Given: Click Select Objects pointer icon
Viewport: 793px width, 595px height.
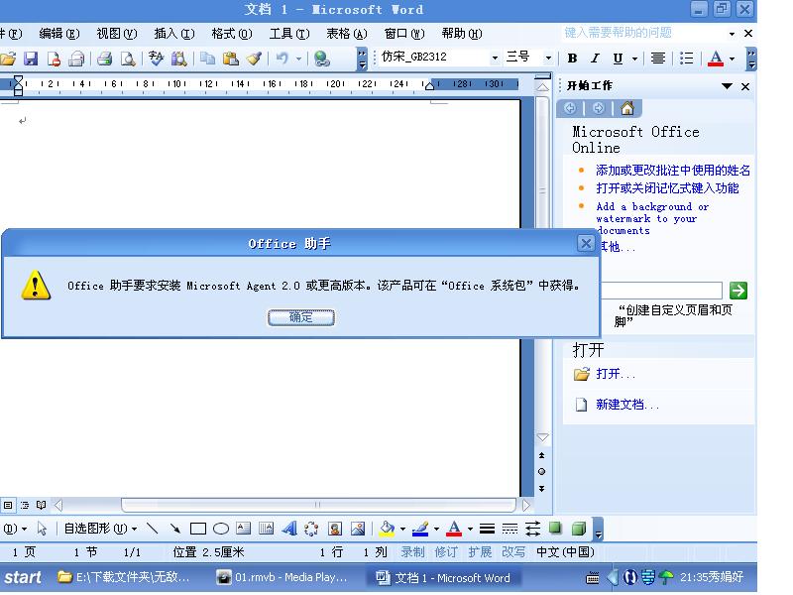Looking at the screenshot, I should point(42,529).
